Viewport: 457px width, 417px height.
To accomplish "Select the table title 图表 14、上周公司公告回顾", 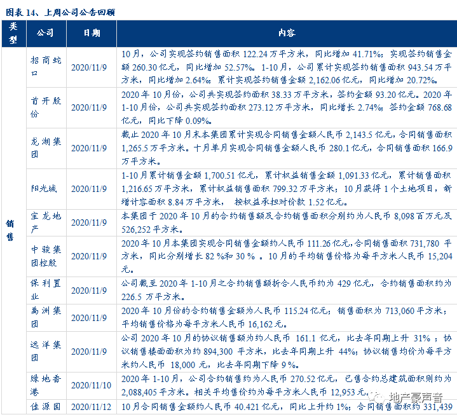I will click(x=60, y=12).
